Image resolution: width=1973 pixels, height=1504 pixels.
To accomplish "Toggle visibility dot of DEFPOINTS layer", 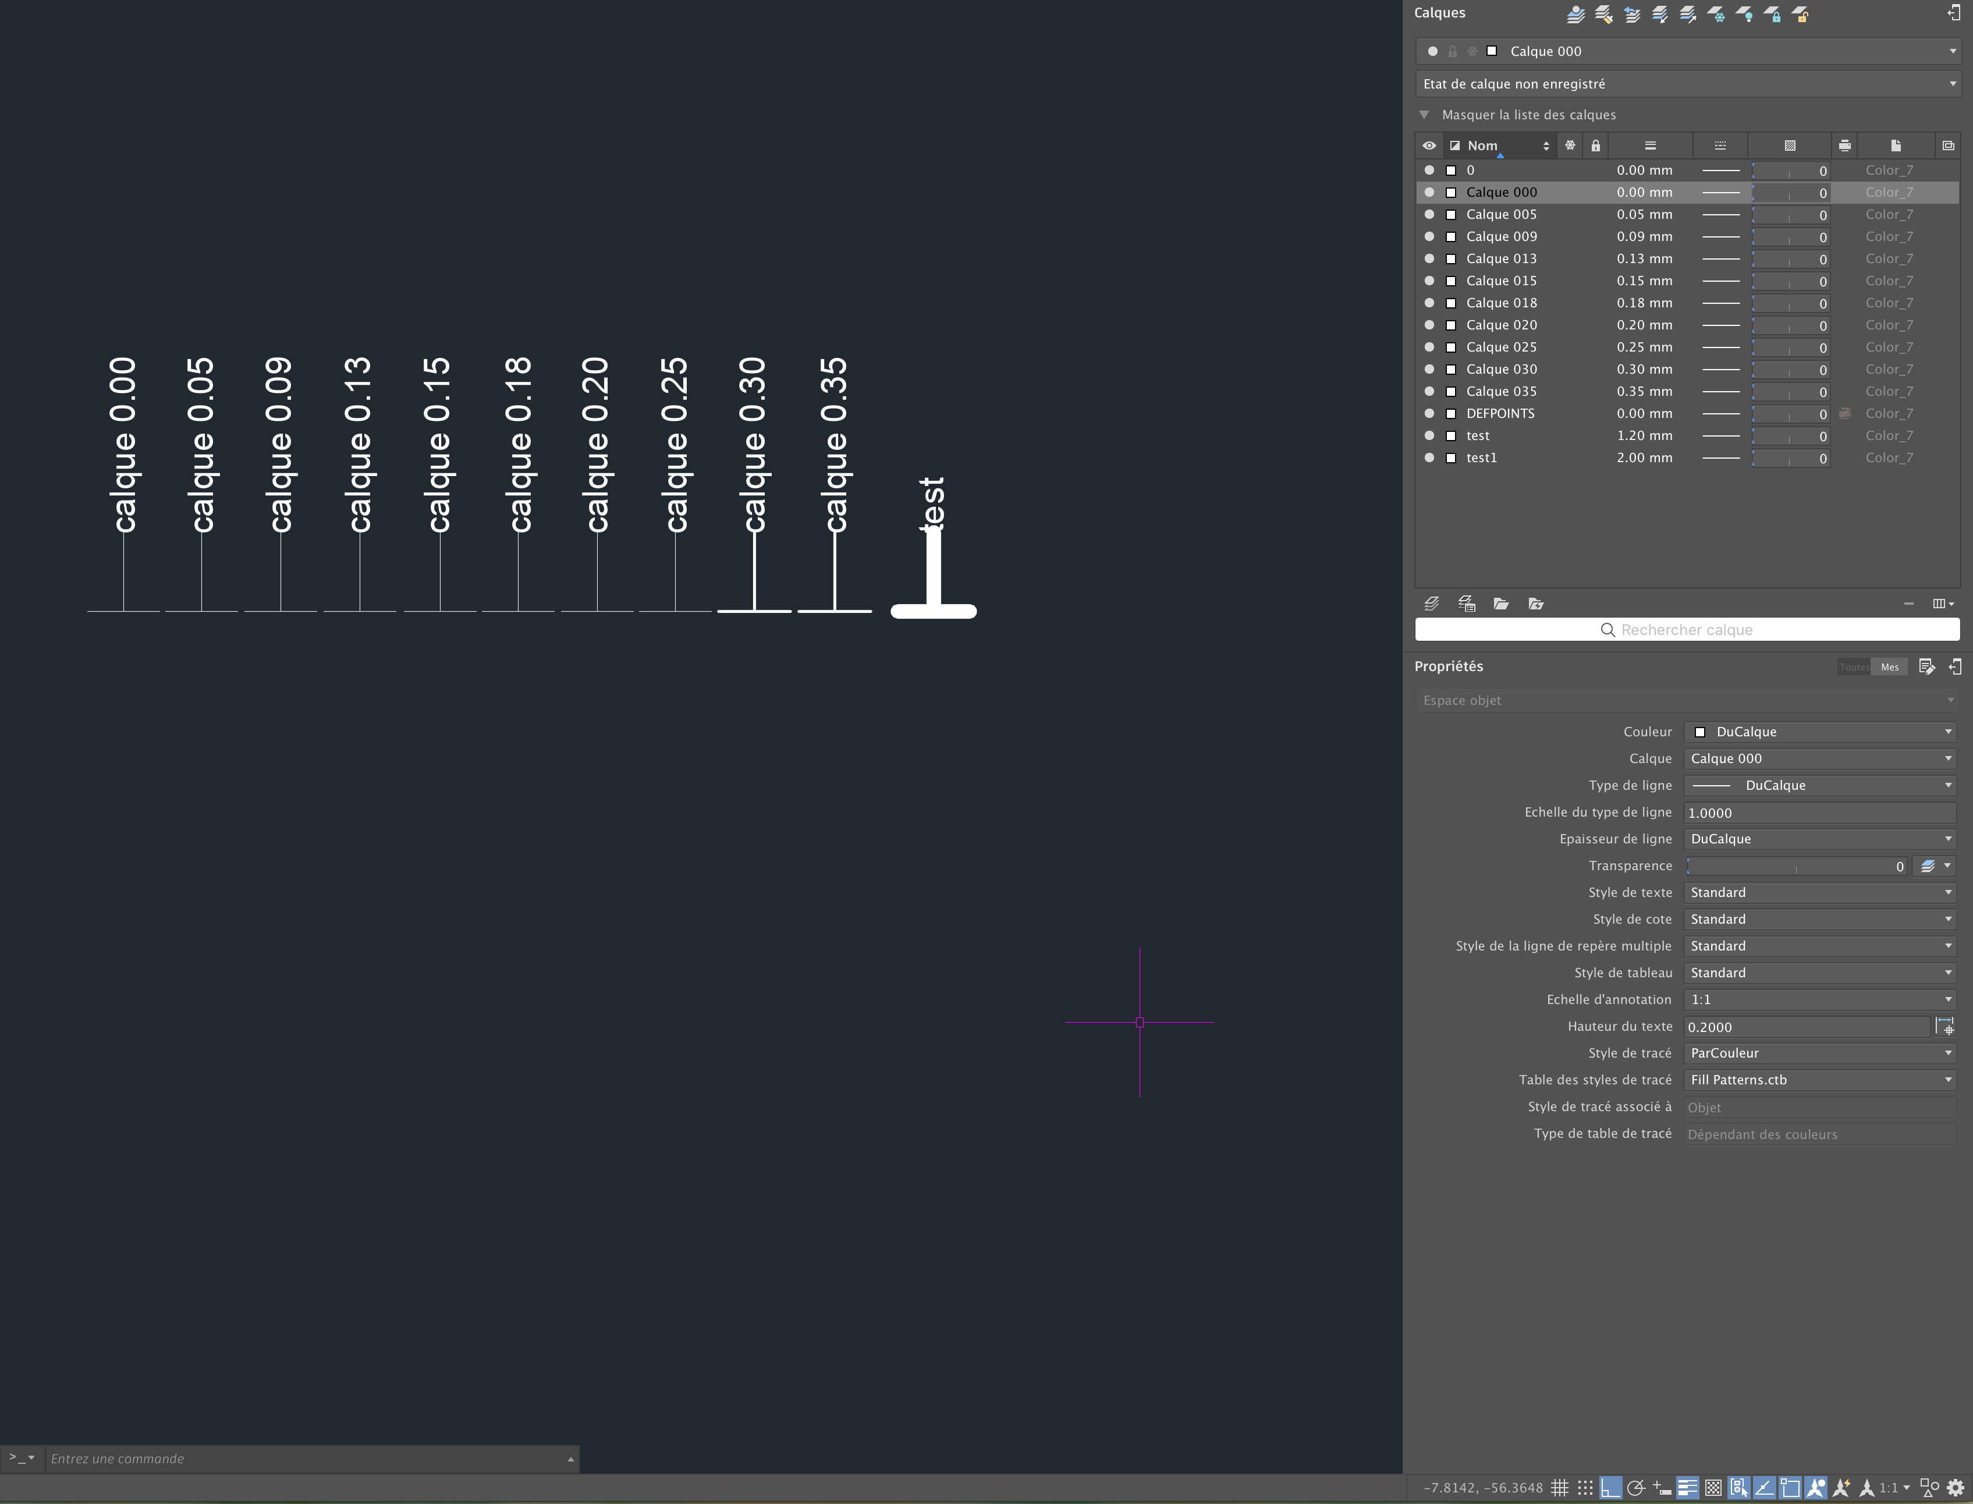I will point(1429,414).
